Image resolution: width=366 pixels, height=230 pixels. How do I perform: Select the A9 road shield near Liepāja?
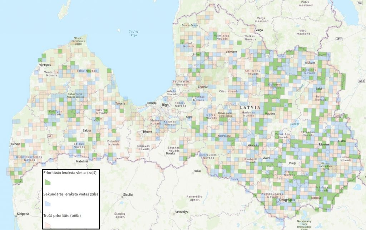coord(50,136)
